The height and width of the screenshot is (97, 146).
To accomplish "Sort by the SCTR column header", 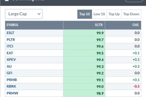I will [99, 25].
